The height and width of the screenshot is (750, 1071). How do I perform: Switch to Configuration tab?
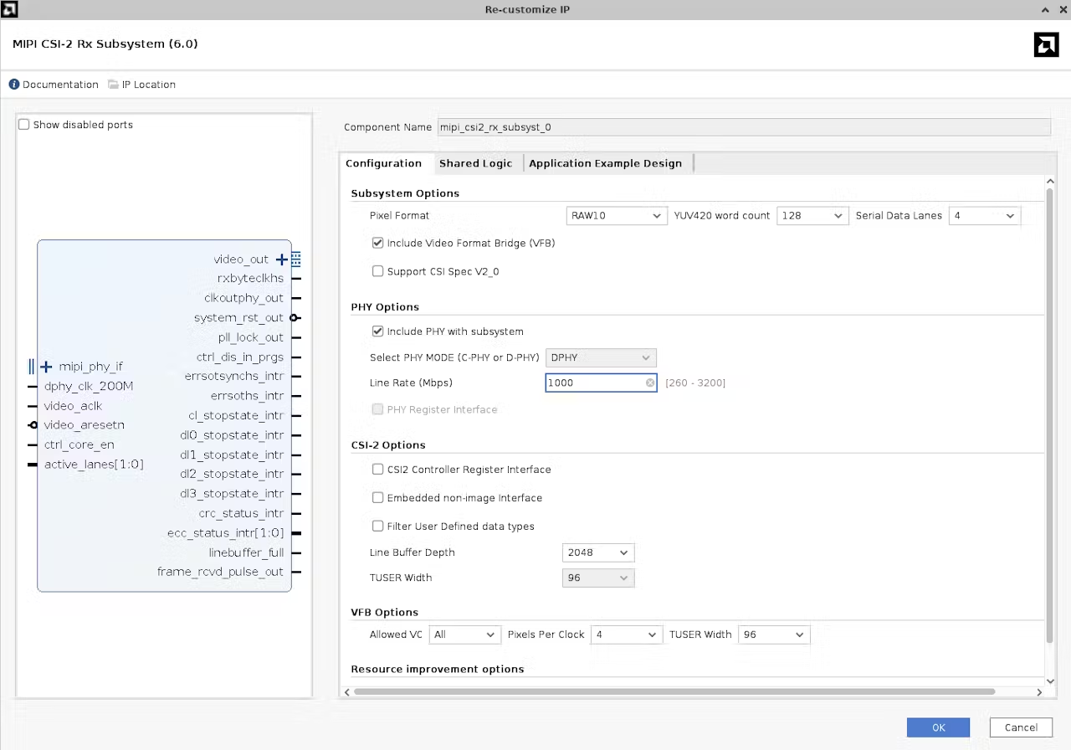click(x=383, y=163)
